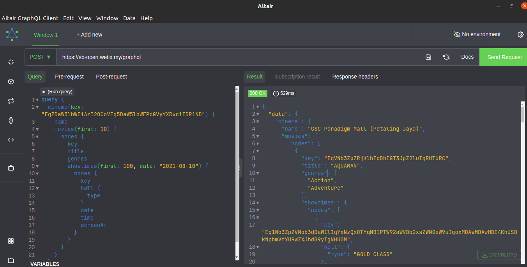Collapse result hall fold arrow on line 18
The width and height of the screenshot is (527, 267).
tap(258, 247)
